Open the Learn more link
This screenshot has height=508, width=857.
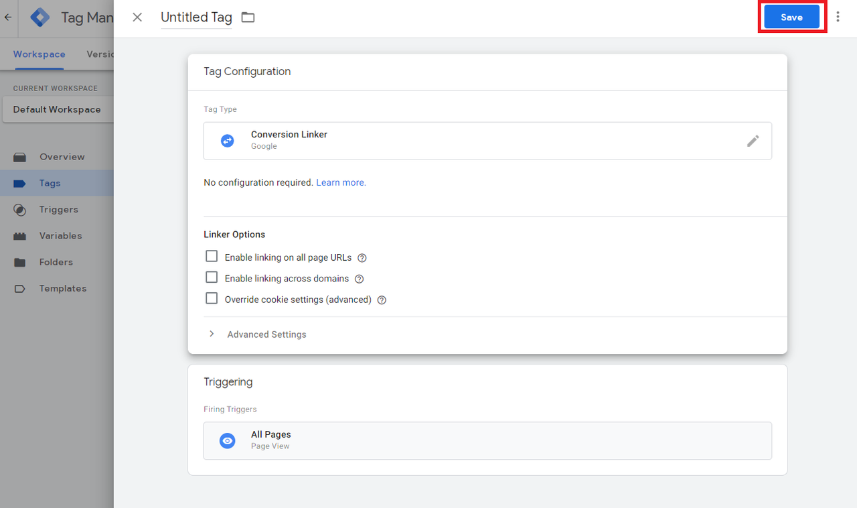click(x=341, y=182)
